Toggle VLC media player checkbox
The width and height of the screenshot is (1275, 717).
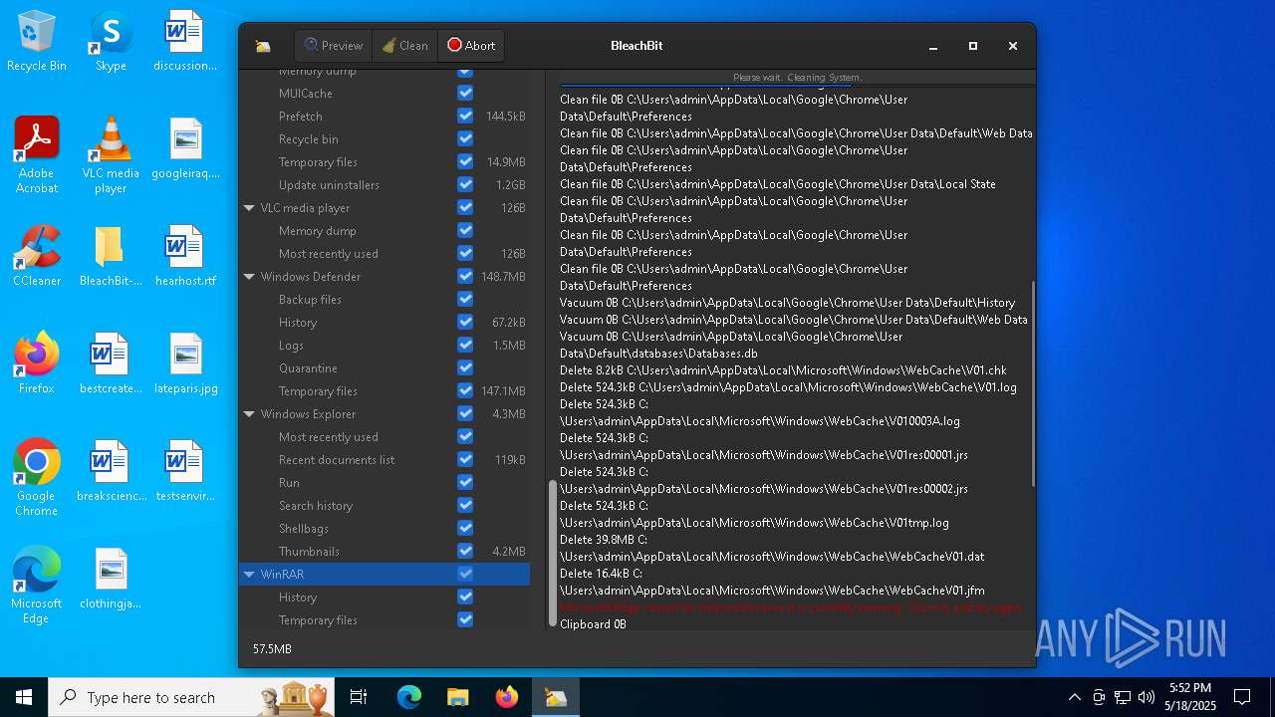(x=465, y=207)
